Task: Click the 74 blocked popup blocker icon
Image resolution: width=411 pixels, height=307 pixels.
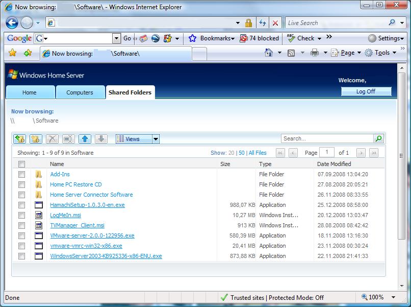Action: (x=244, y=38)
